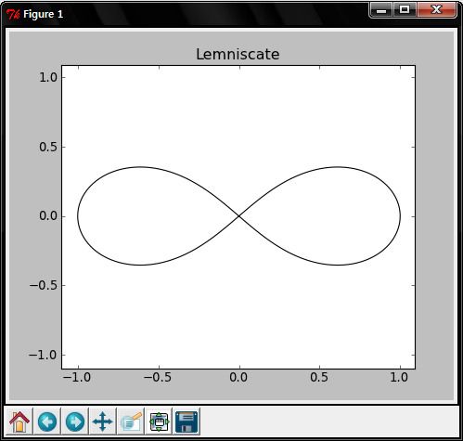Close the Figure 1 window
Image resolution: width=463 pixels, height=441 pixels.
click(436, 10)
